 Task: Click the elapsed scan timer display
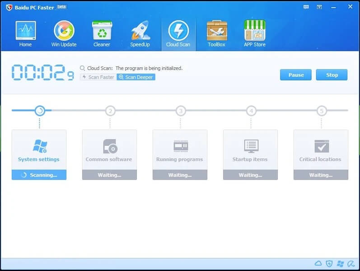pyautogui.click(x=43, y=72)
